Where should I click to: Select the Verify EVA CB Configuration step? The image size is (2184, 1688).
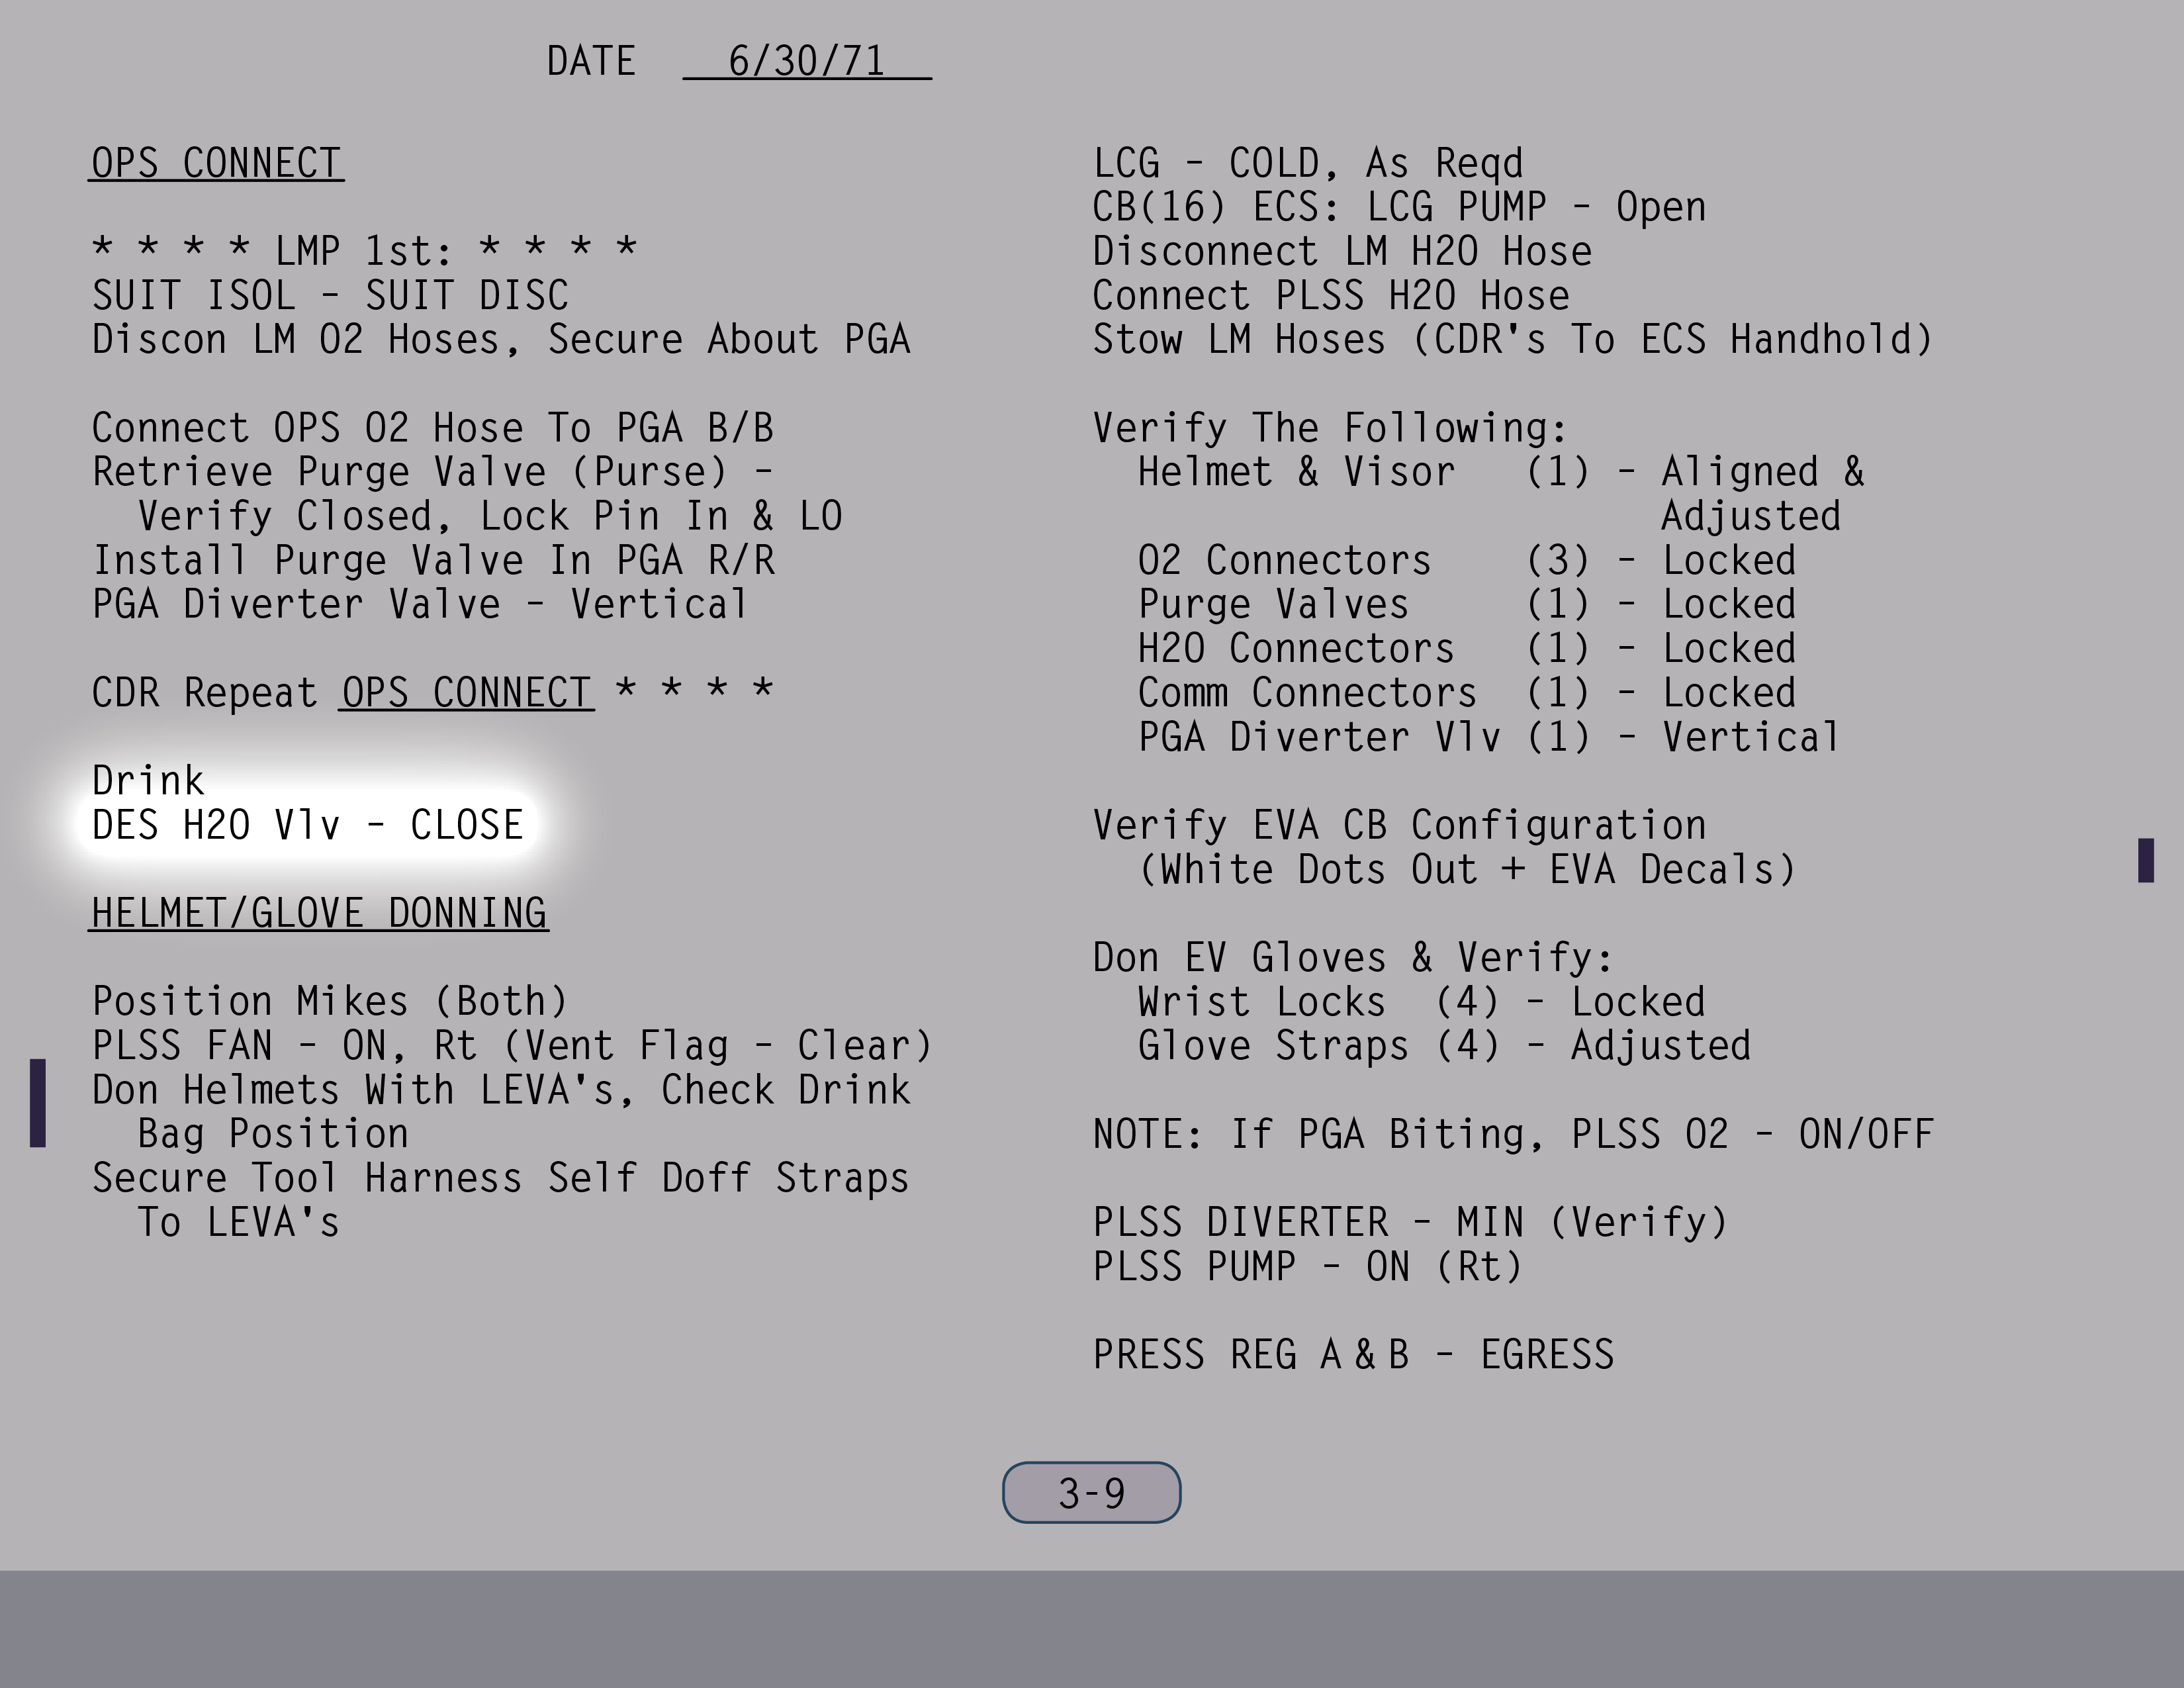click(x=1398, y=826)
